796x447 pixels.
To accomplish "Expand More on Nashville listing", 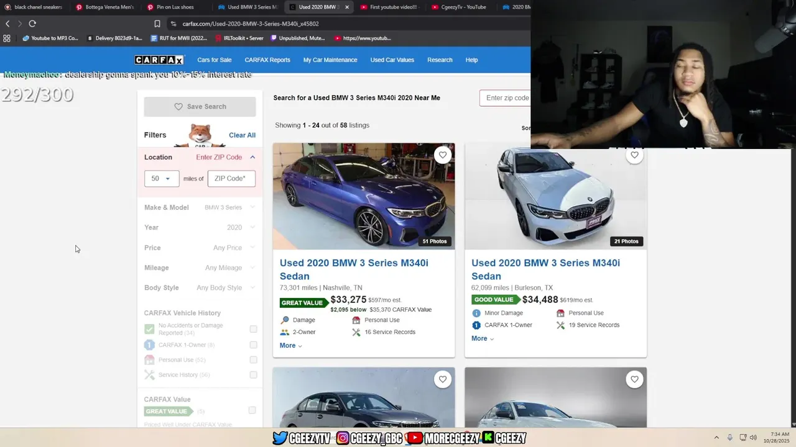I will coord(290,345).
